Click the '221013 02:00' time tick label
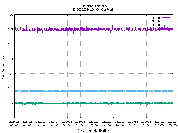This screenshot has height=133, width=178. (x=27, y=123)
